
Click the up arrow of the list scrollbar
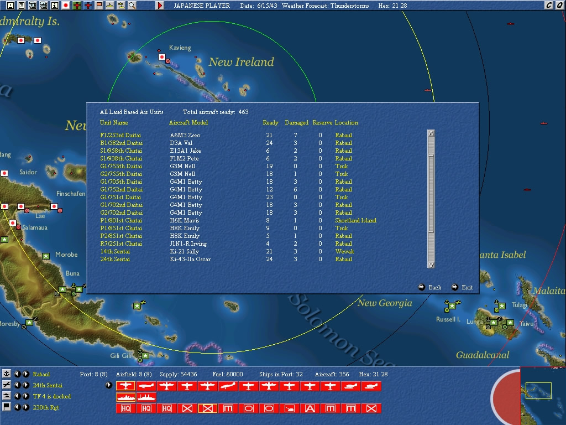(431, 133)
